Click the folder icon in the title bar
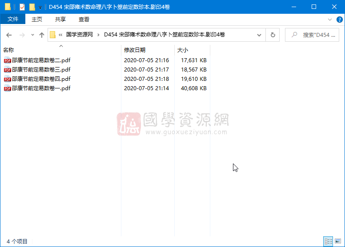The height and width of the screenshot is (247, 345). 8,7
